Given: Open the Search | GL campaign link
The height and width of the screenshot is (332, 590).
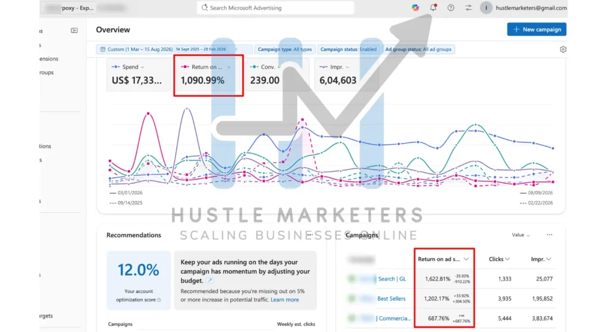Looking at the screenshot, I should point(392,278).
